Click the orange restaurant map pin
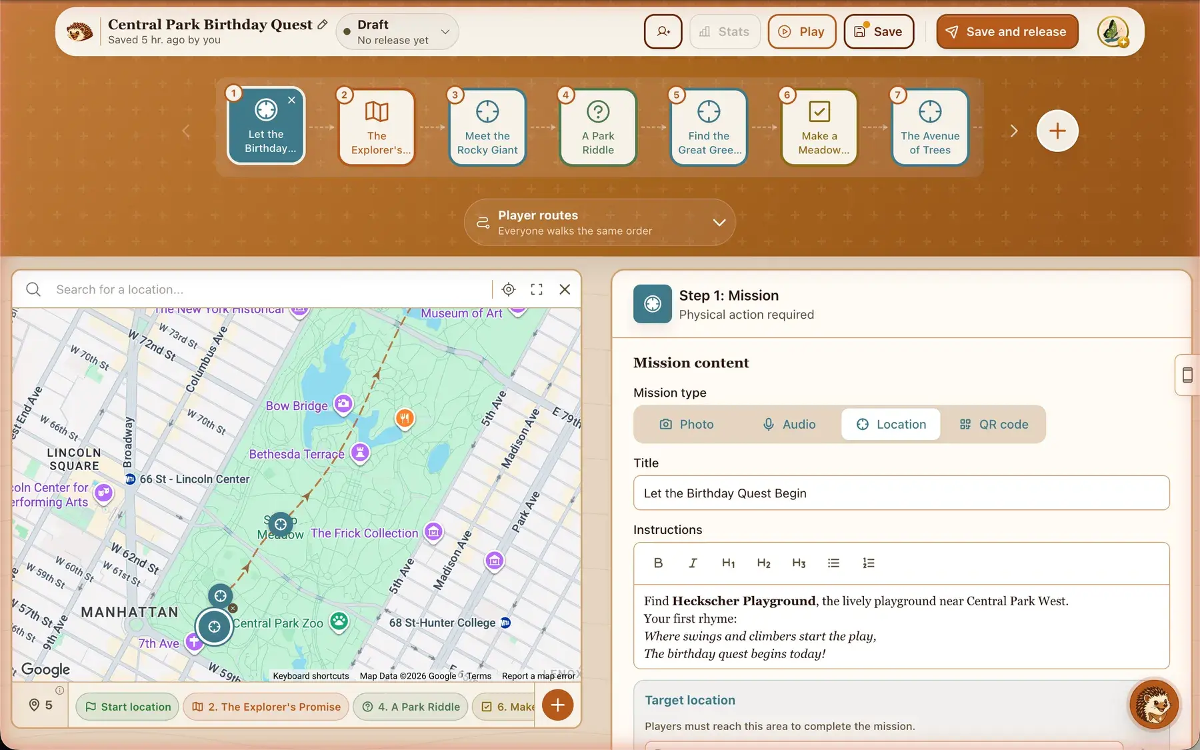The image size is (1200, 750). 405,419
